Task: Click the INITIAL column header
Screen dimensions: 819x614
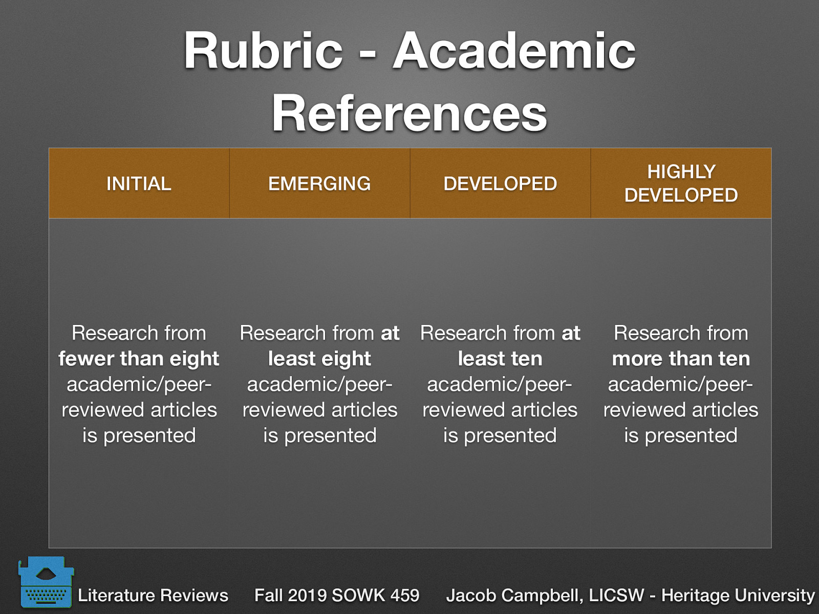Action: tap(138, 183)
